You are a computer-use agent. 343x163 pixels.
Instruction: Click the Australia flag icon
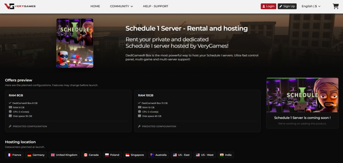click(x=152, y=155)
